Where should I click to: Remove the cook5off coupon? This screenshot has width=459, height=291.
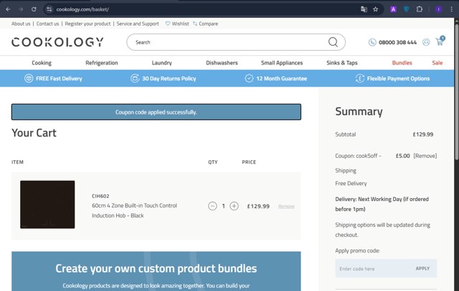(x=425, y=156)
